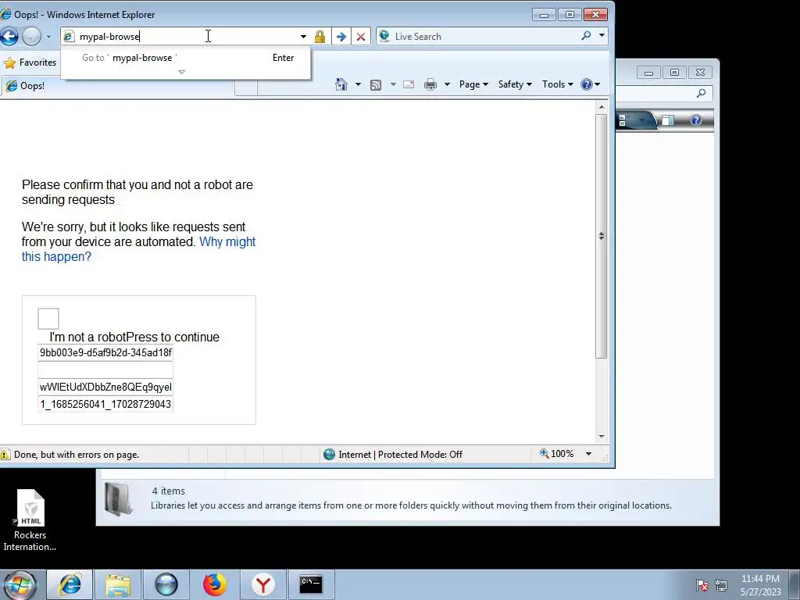The image size is (800, 600).
Task: Check the 'I'm not a robot' checkbox
Action: point(48,319)
